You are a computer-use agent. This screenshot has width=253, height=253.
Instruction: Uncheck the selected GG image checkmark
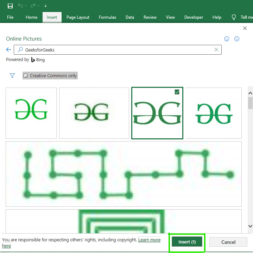[177, 92]
